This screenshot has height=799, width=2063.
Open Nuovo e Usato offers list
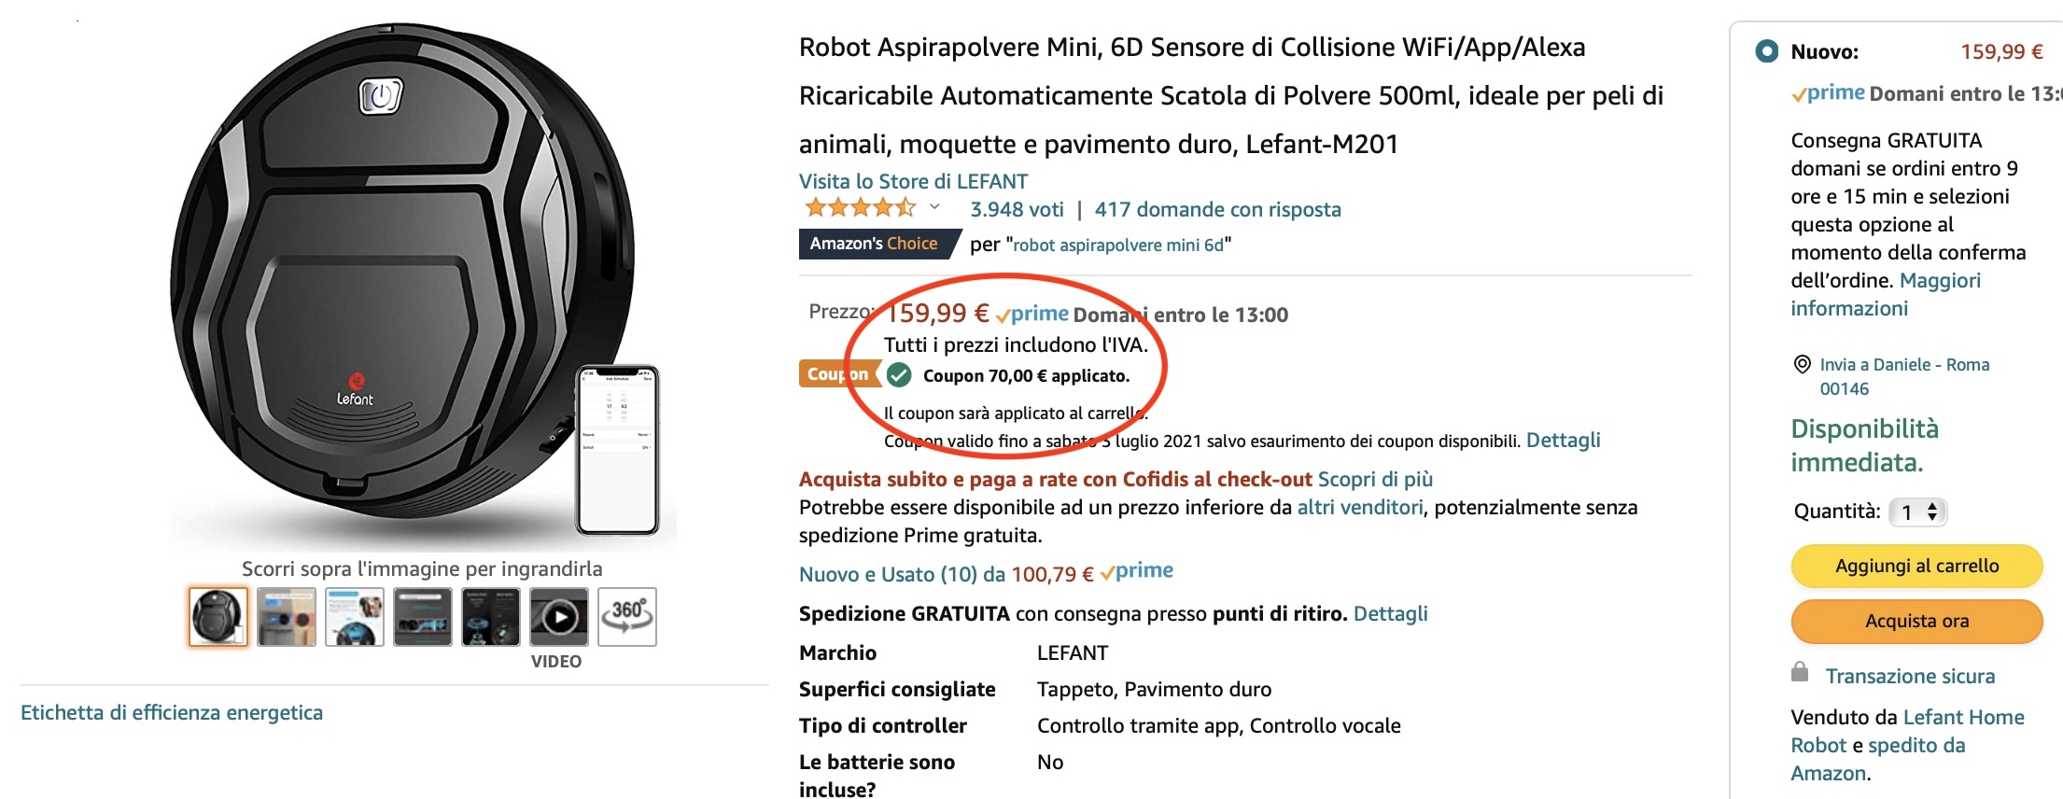pos(946,574)
